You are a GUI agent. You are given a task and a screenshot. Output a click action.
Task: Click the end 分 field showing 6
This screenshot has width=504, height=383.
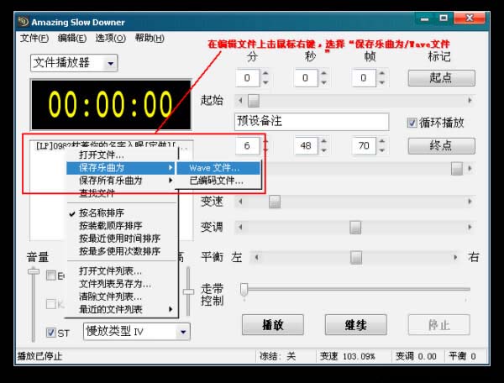[248, 146]
